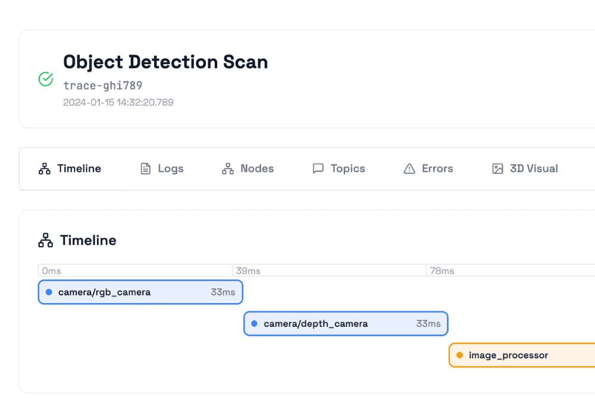Select the image_processor timeline span
595x416 pixels.
tap(524, 355)
